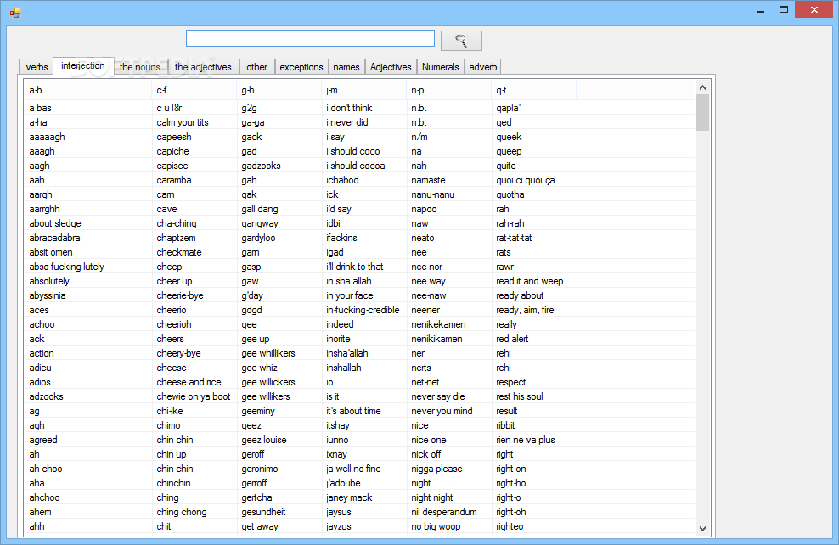This screenshot has width=839, height=545.
Task: Click the 'nil desperandum' entry
Action: click(443, 512)
